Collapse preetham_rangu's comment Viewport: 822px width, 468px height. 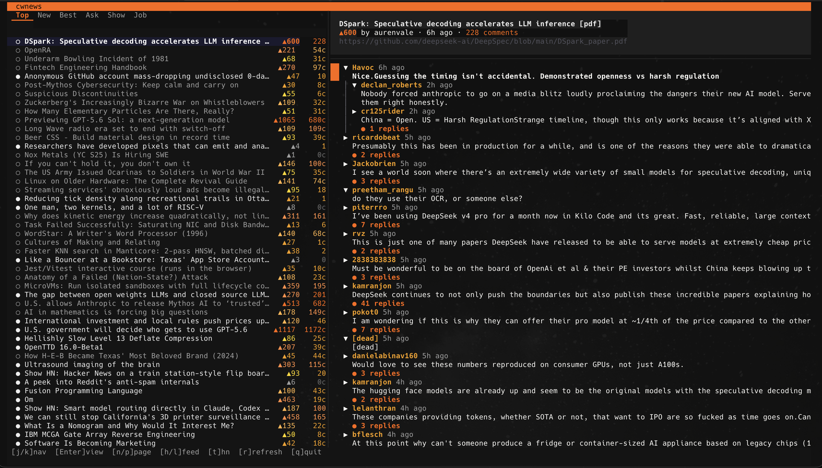(x=345, y=190)
